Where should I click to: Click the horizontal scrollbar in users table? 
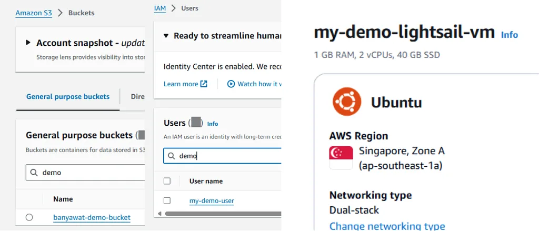223,214
